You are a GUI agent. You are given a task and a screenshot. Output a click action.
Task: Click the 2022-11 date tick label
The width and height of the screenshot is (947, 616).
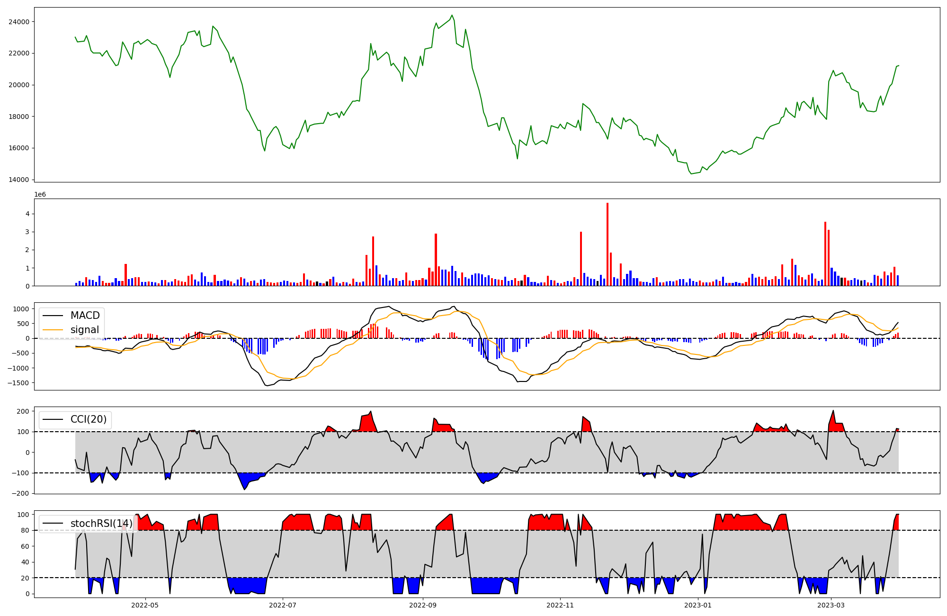[x=560, y=605]
